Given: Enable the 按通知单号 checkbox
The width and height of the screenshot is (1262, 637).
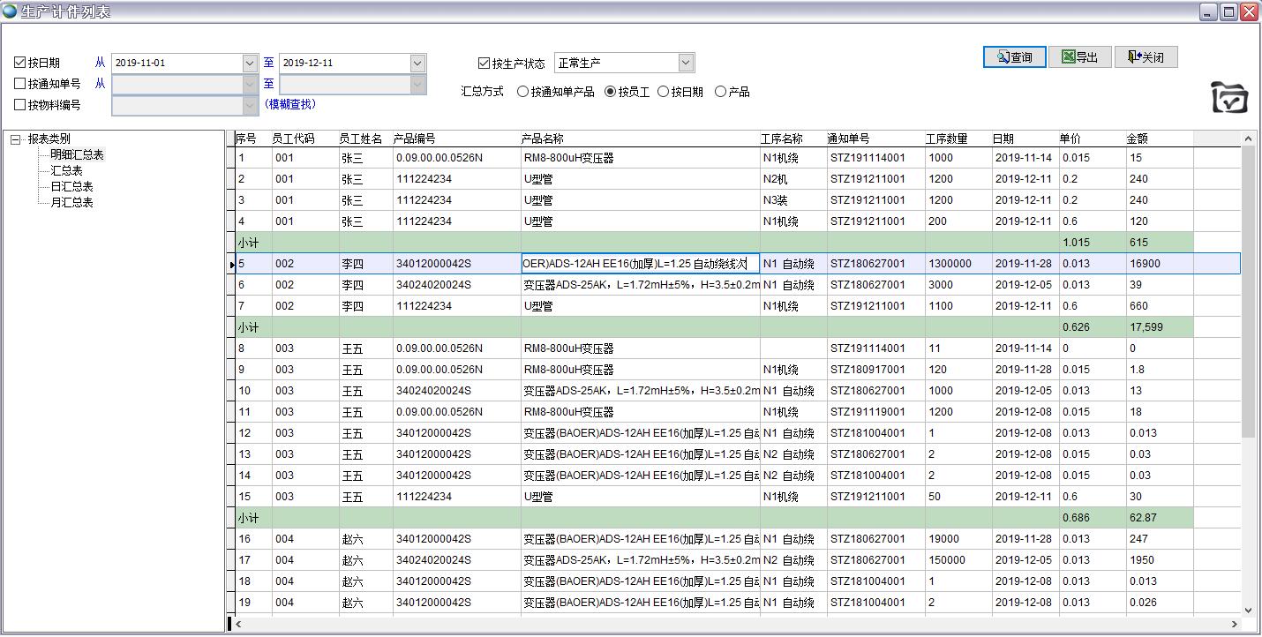Looking at the screenshot, I should (20, 84).
